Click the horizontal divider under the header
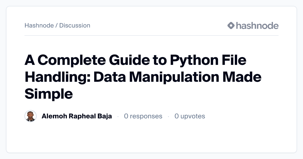This screenshot has height=159, width=303. (x=151, y=35)
